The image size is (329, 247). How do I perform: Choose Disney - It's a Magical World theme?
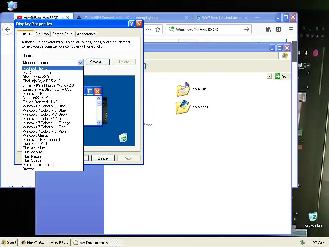(x=53, y=85)
